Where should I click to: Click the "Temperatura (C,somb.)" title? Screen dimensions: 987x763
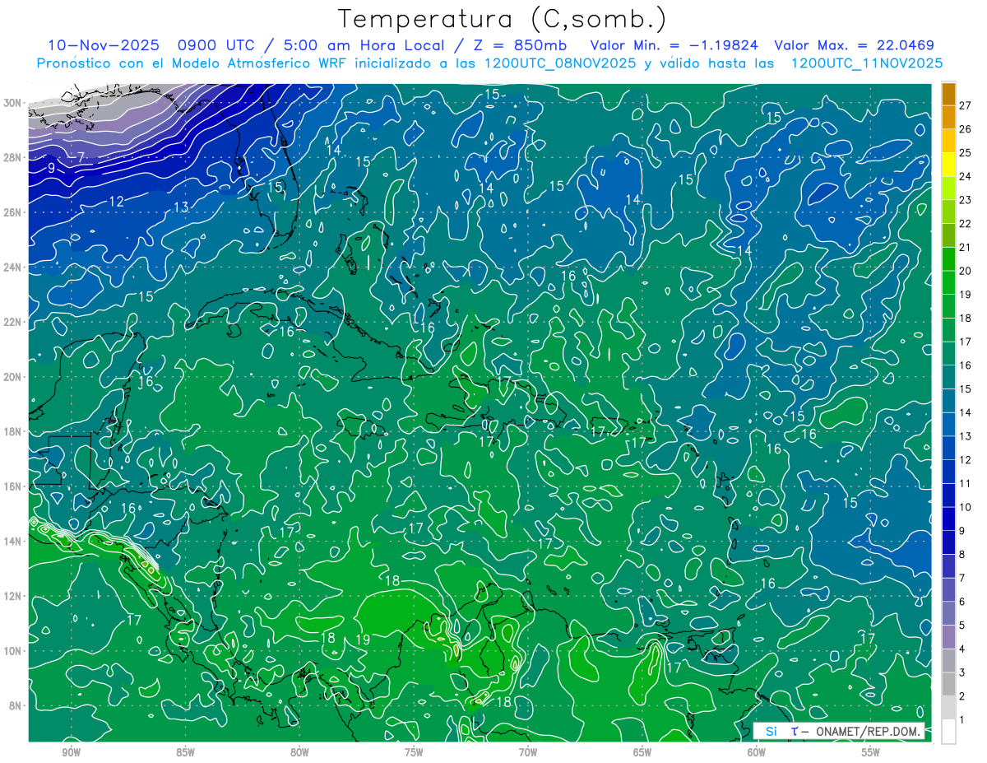click(x=502, y=19)
